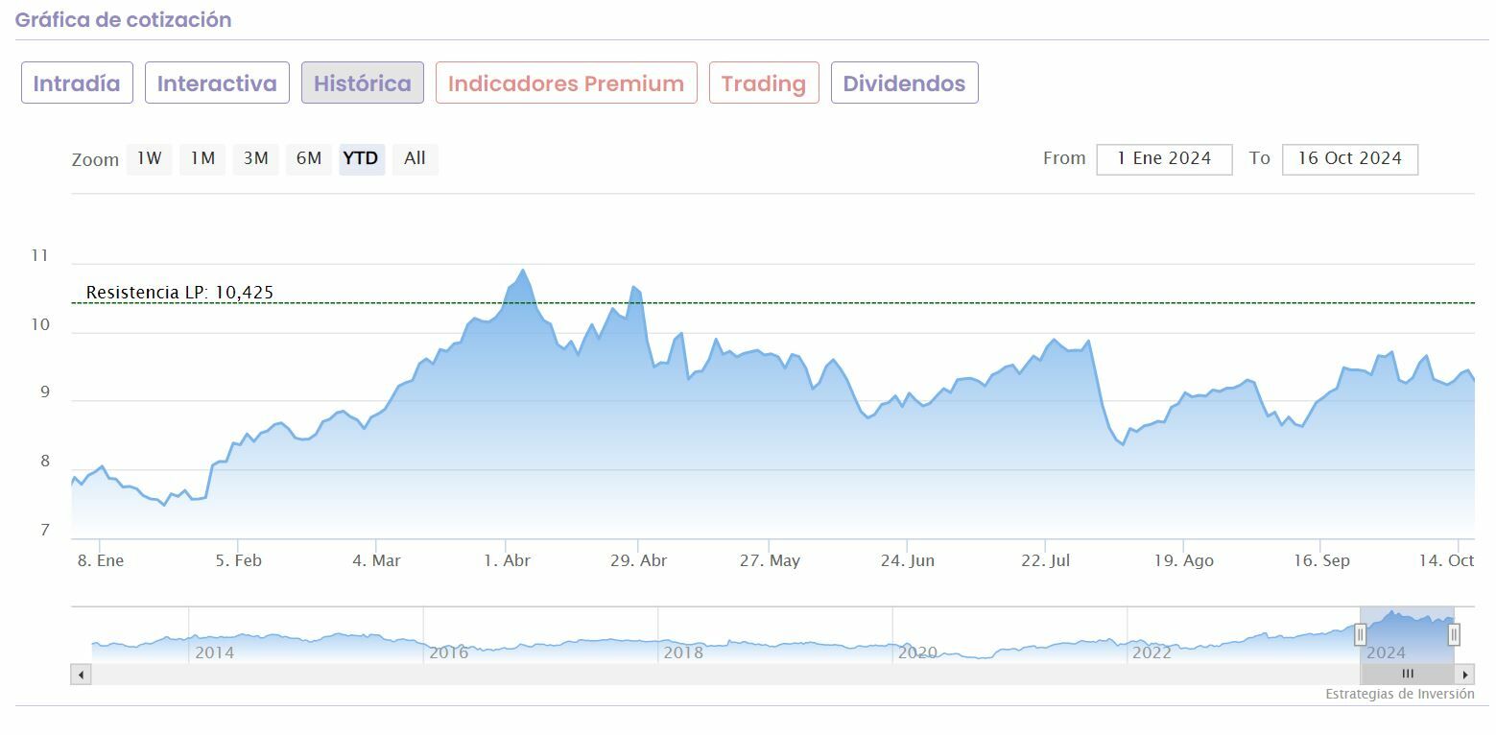Click the scrollbar right arrow

[x=1465, y=675]
